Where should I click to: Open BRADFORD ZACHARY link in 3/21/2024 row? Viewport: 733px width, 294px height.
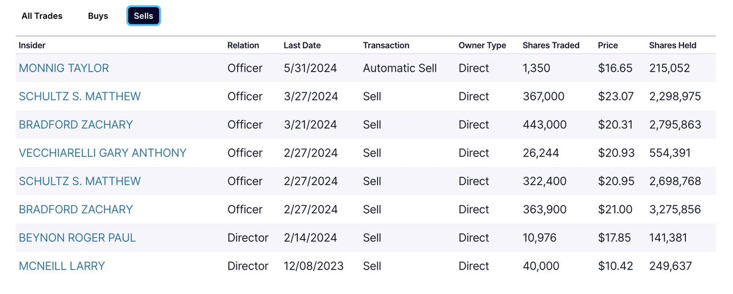[x=76, y=124]
